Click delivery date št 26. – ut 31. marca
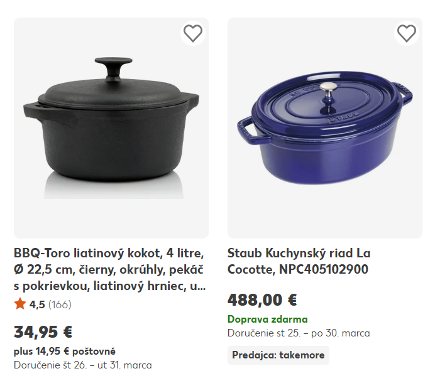Viewport: 435px width, 376px height. 82,365
